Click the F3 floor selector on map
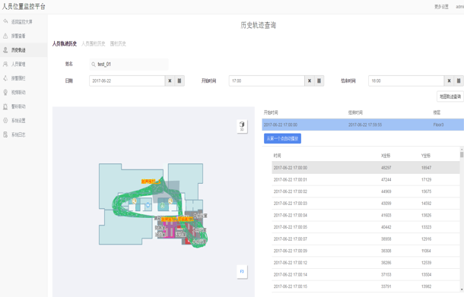This screenshot has height=297, width=464. [242, 272]
